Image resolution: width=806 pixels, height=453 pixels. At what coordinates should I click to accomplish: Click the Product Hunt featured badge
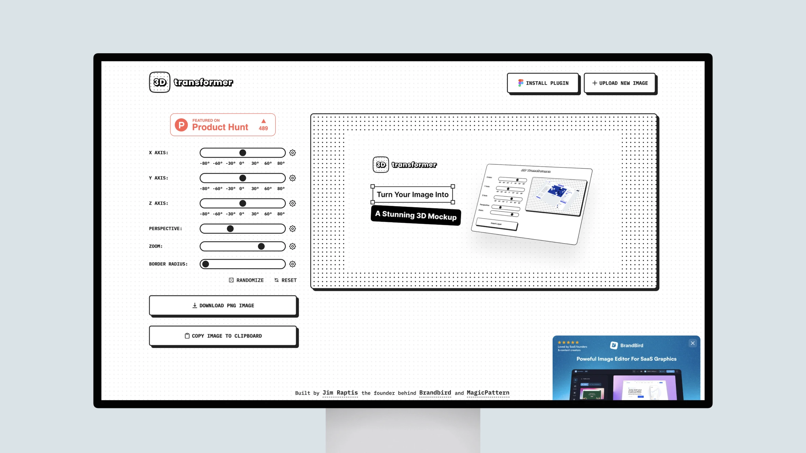(x=223, y=124)
